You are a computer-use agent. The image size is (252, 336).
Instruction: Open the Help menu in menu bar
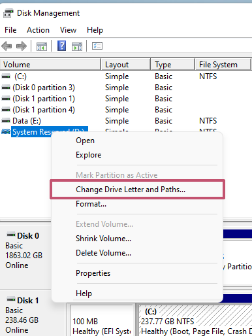95,30
